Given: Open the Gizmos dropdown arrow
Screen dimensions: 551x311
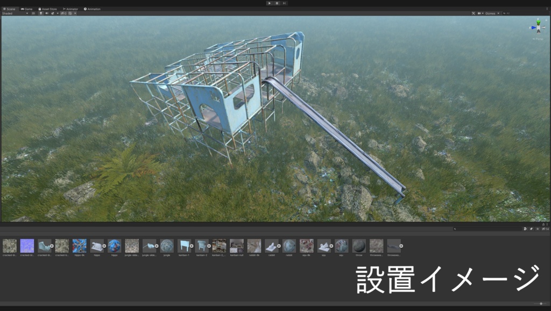Looking at the screenshot, I should 498,13.
